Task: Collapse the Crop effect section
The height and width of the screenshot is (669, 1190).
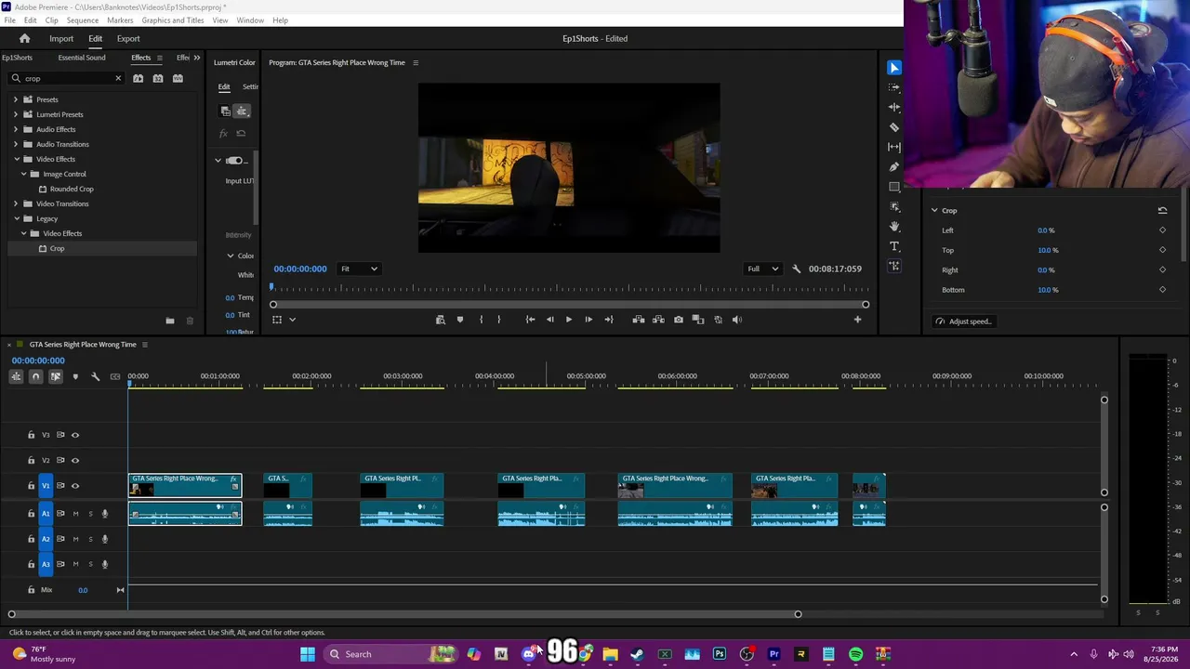Action: [x=934, y=211]
